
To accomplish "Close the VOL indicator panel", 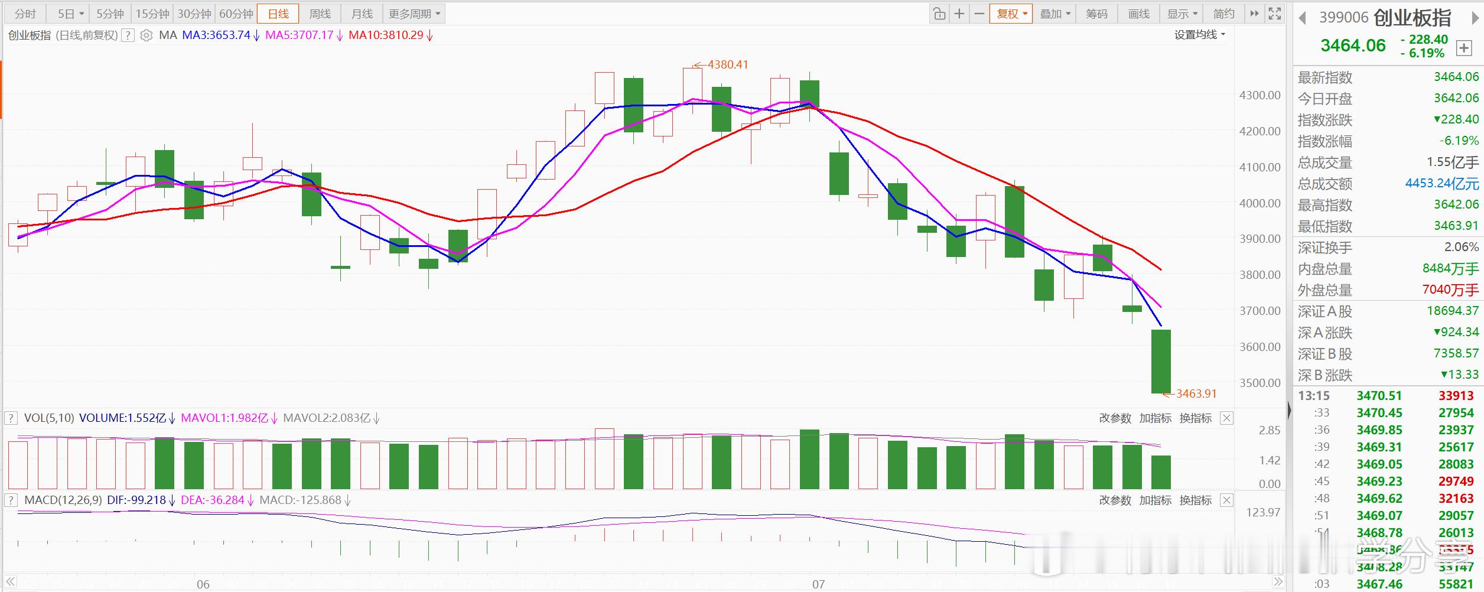I will click(x=1227, y=418).
